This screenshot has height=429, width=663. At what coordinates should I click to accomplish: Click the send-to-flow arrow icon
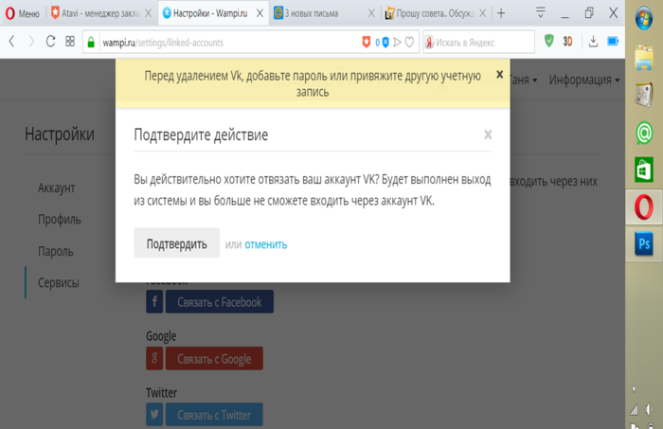click(397, 43)
